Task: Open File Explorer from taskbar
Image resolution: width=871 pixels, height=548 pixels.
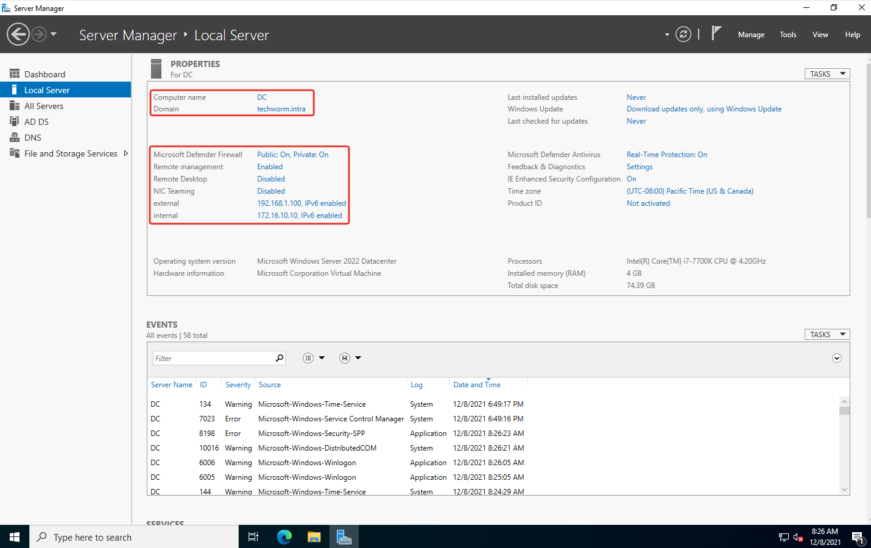Action: [314, 536]
